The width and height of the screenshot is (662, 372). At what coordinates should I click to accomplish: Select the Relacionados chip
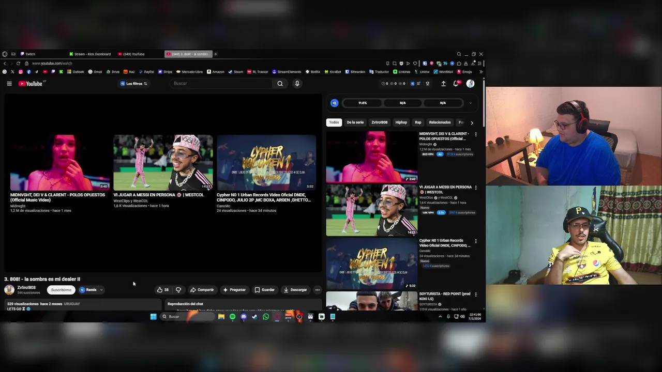tap(440, 122)
